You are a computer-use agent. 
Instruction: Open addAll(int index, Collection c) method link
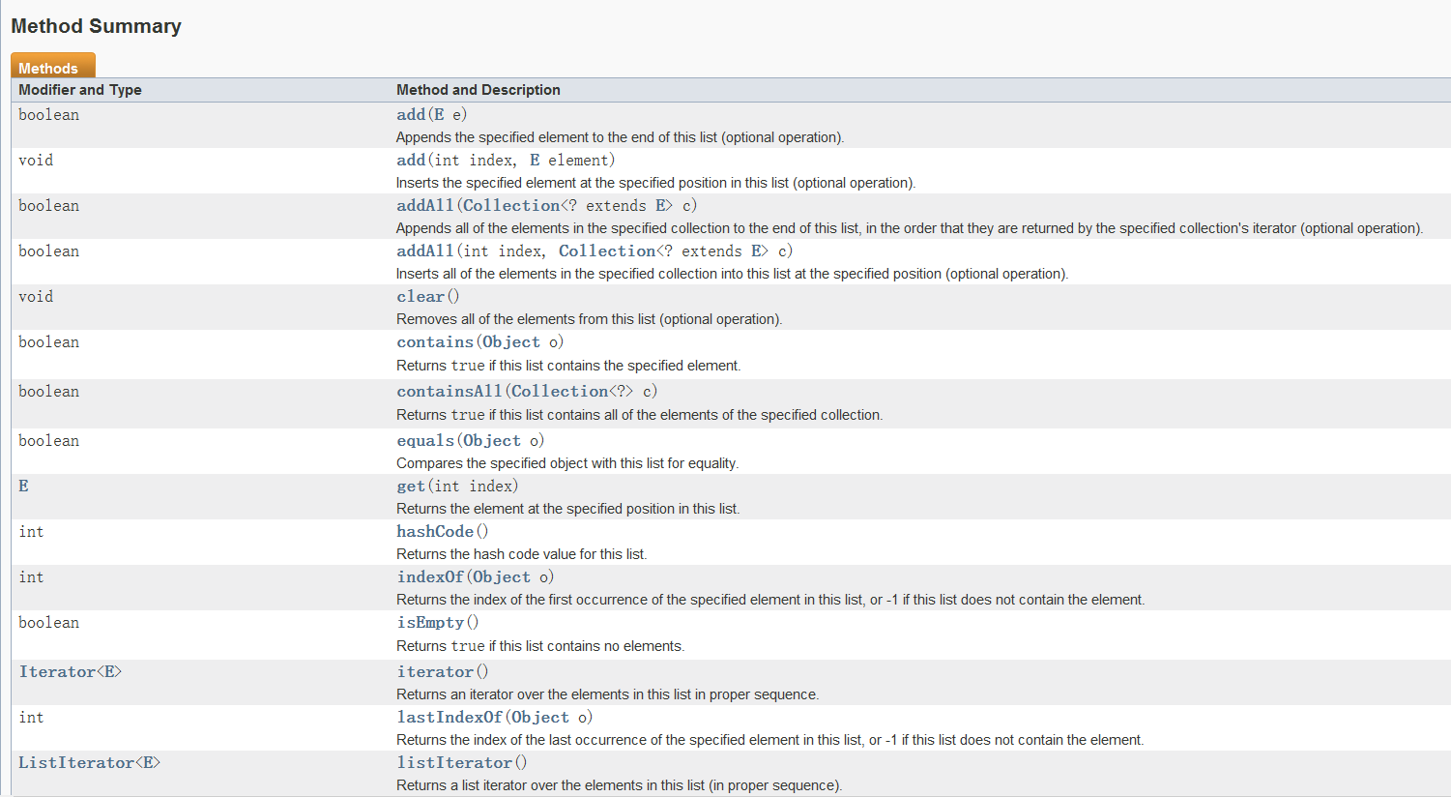[425, 251]
